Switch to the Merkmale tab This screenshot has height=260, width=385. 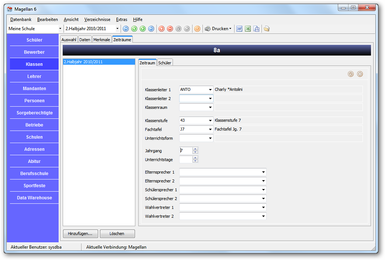click(102, 40)
